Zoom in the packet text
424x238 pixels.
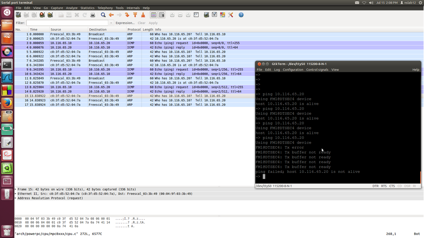point(172,15)
